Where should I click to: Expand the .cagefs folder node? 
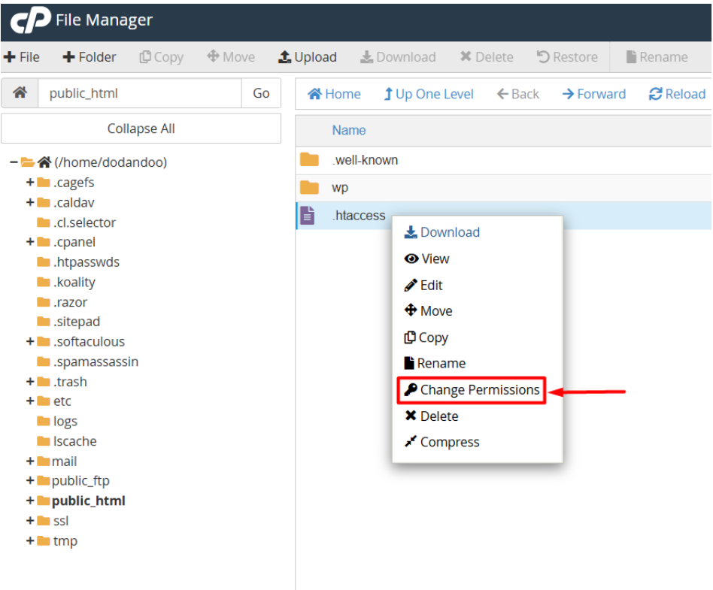tap(30, 183)
